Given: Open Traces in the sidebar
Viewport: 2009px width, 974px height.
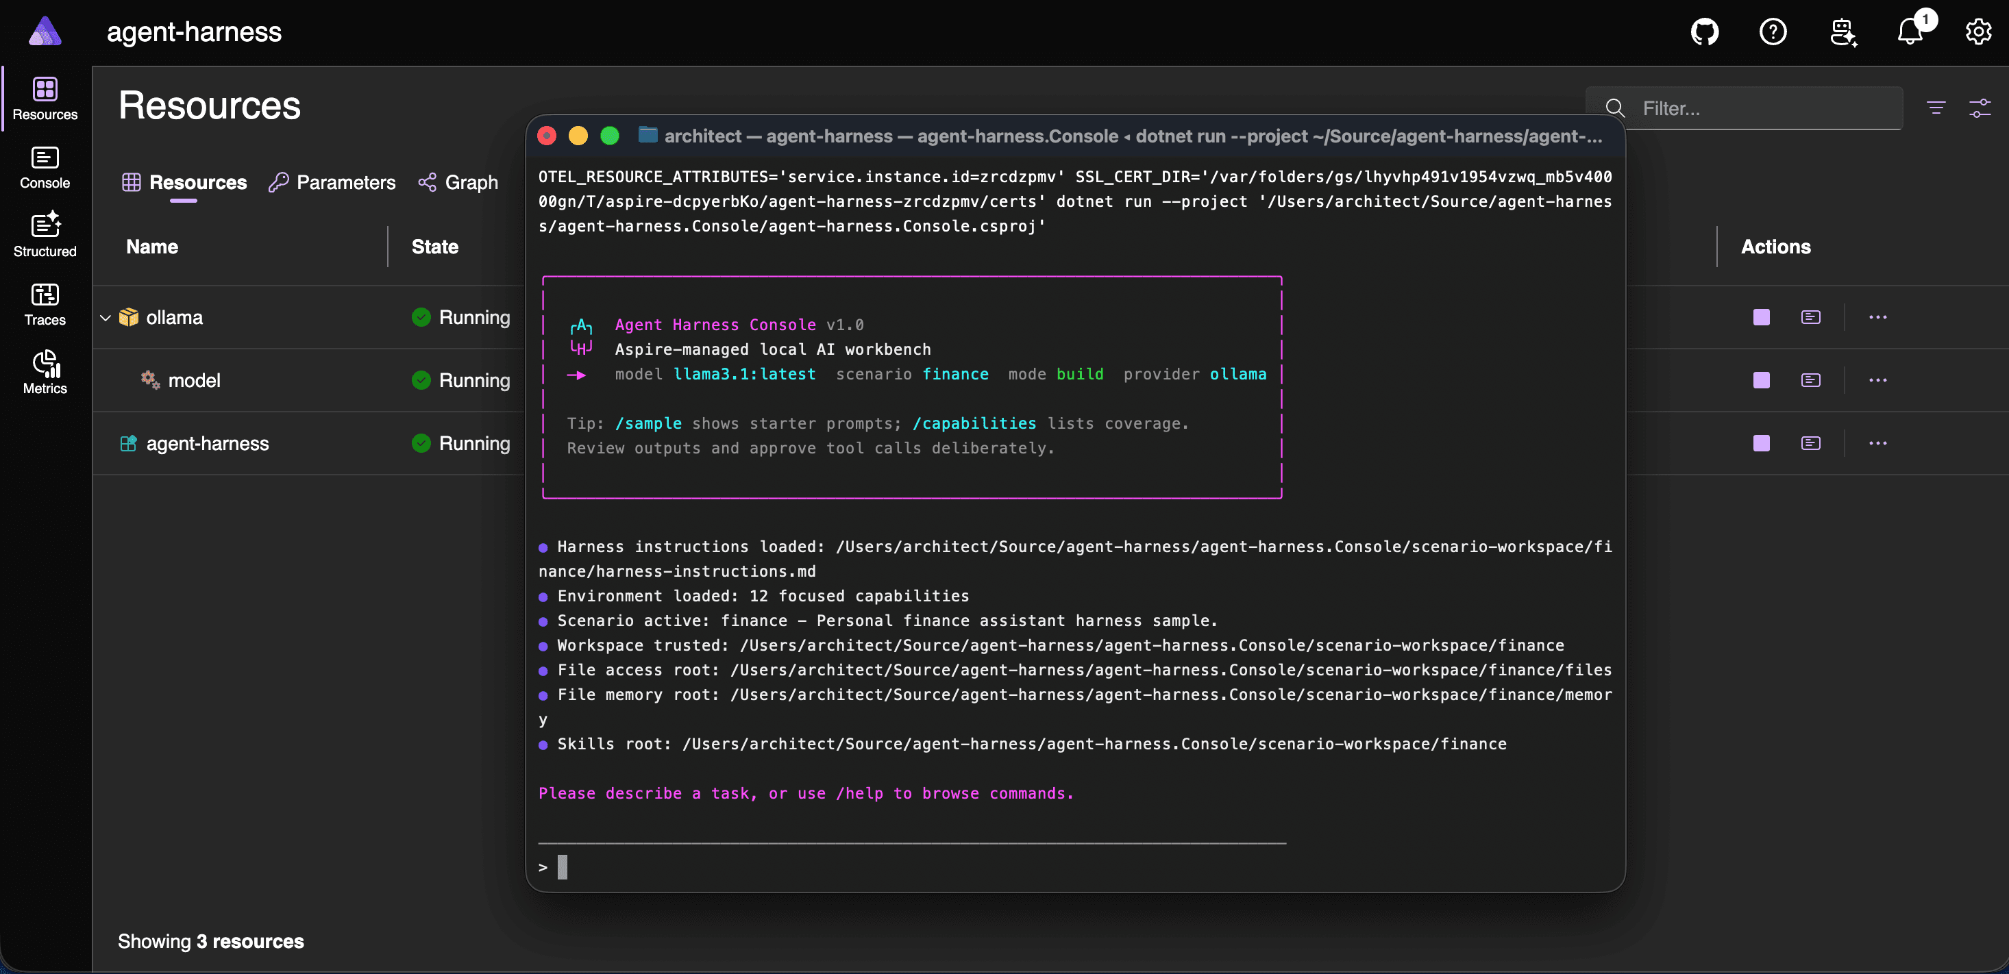Looking at the screenshot, I should pos(45,304).
